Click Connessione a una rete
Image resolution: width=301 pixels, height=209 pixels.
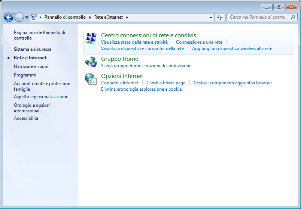[199, 42]
